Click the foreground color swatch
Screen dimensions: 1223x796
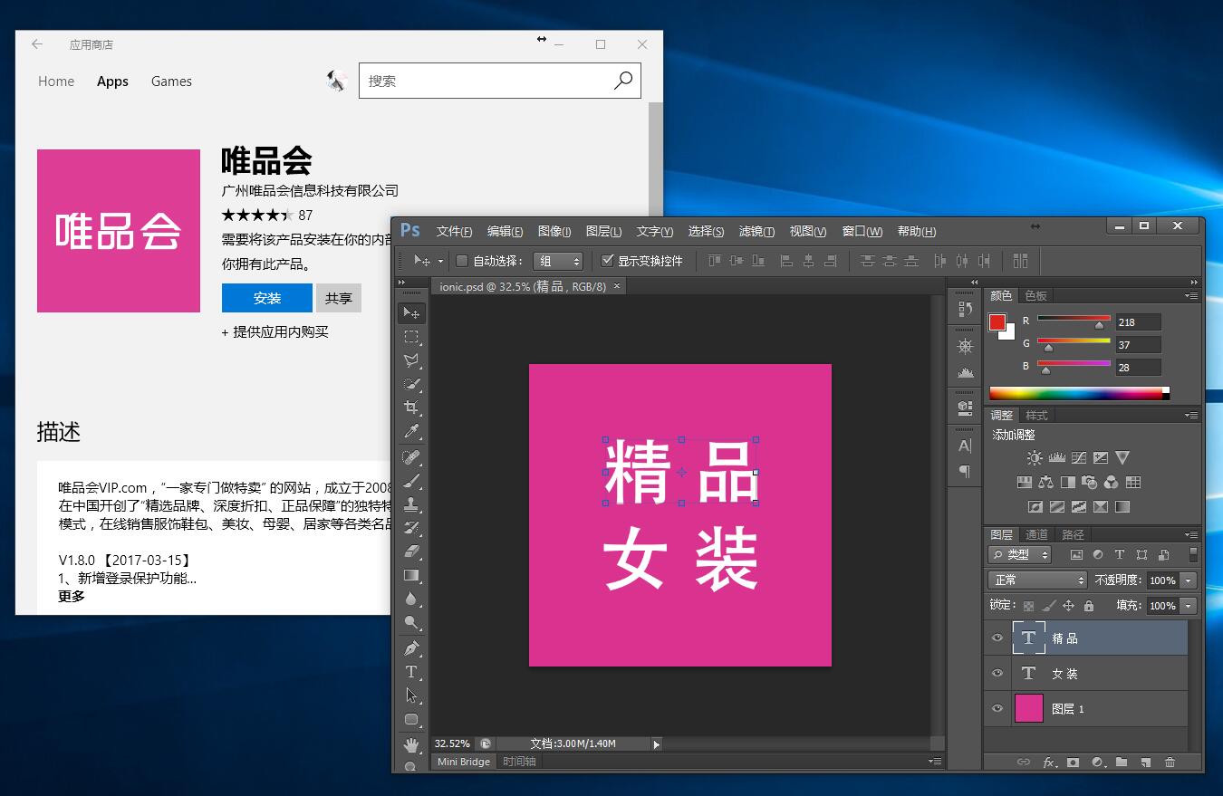[997, 321]
